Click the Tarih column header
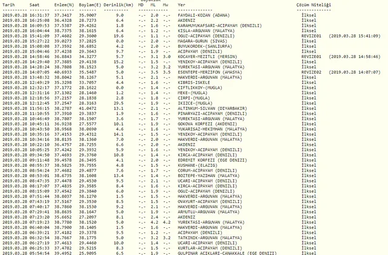Screen dimensions: 388x255 tap(8, 4)
